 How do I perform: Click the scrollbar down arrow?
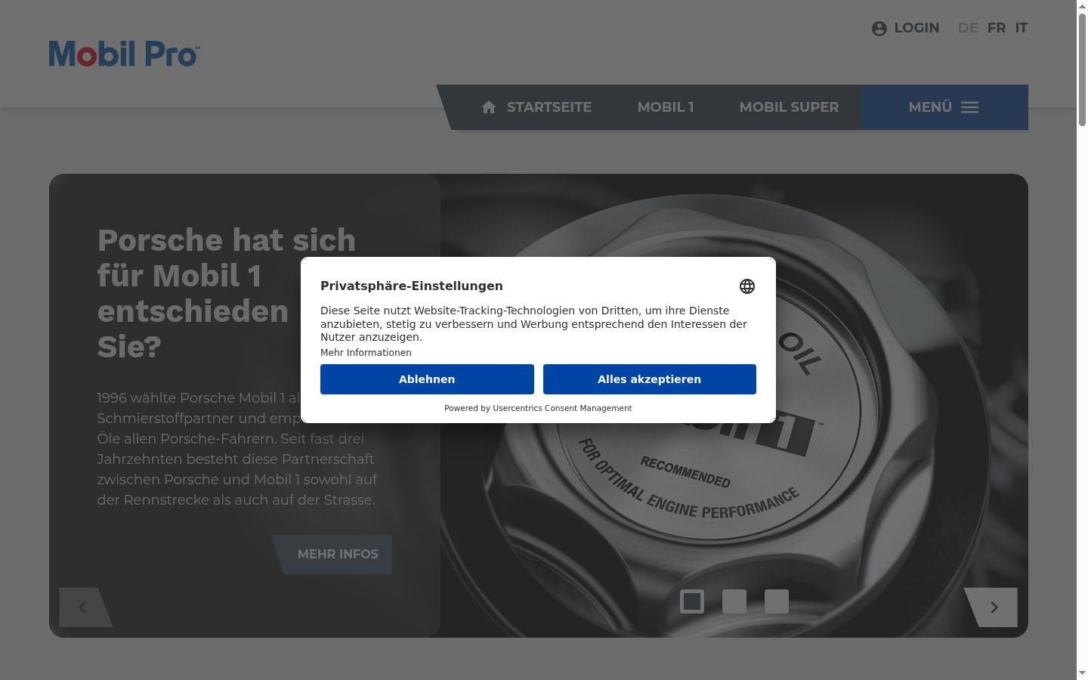1082,673
